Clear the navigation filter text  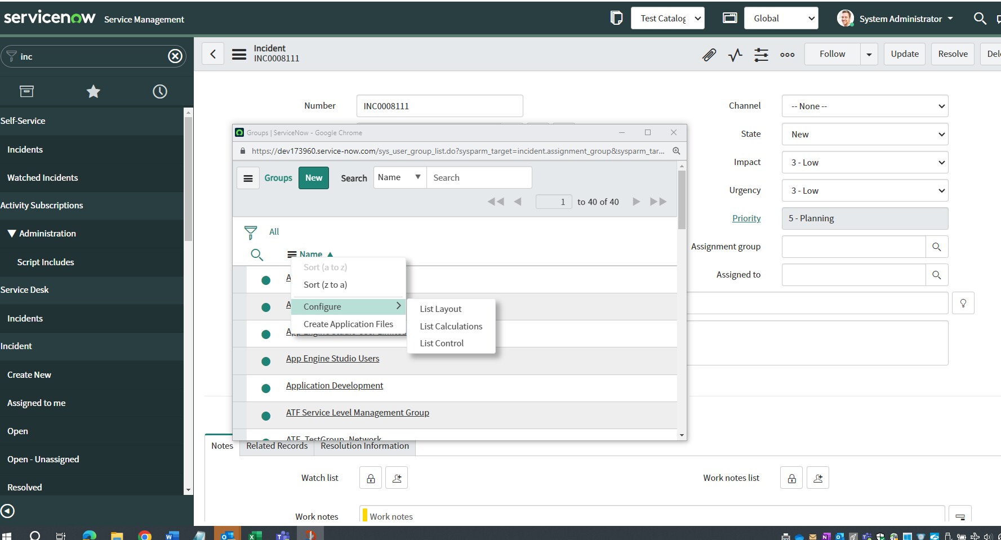tap(175, 56)
